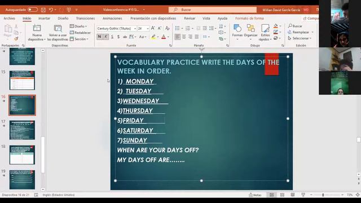The height and width of the screenshot is (203, 361).
Task: Click the shape outline pen icon
Action: tap(276, 32)
